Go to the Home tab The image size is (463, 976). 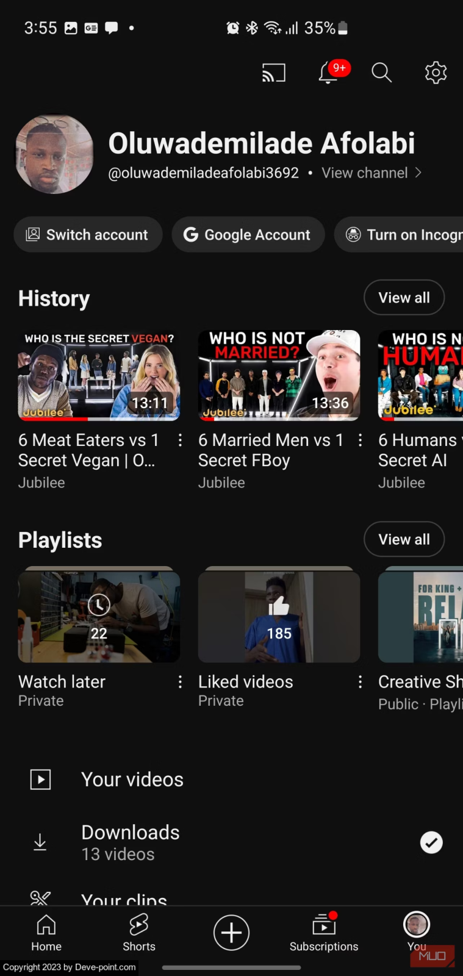(46, 933)
